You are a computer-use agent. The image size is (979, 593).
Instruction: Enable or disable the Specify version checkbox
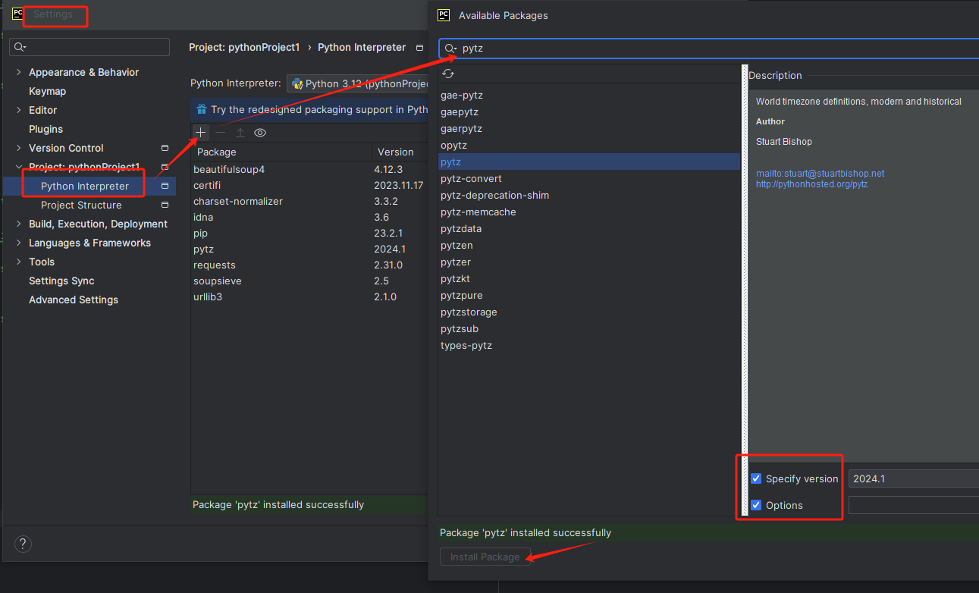(756, 478)
